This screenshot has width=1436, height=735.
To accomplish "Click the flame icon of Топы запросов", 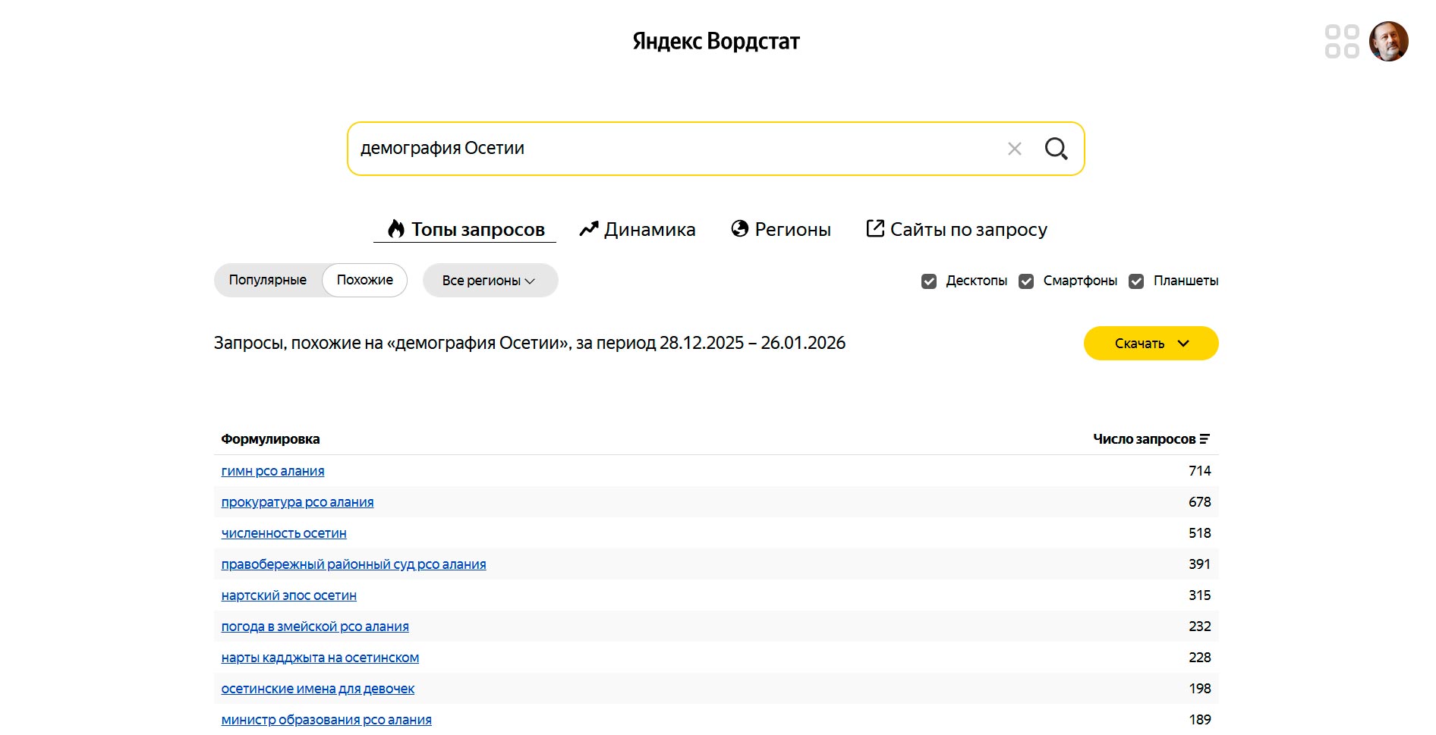I will coord(395,229).
